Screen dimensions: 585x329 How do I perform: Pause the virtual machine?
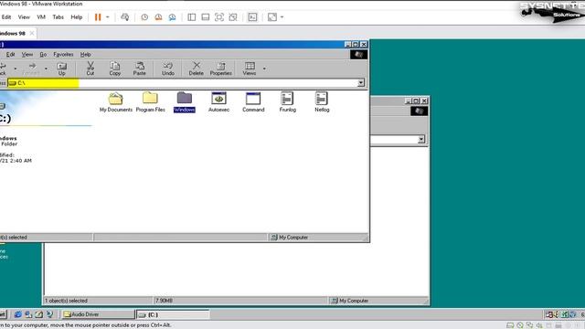point(98,17)
